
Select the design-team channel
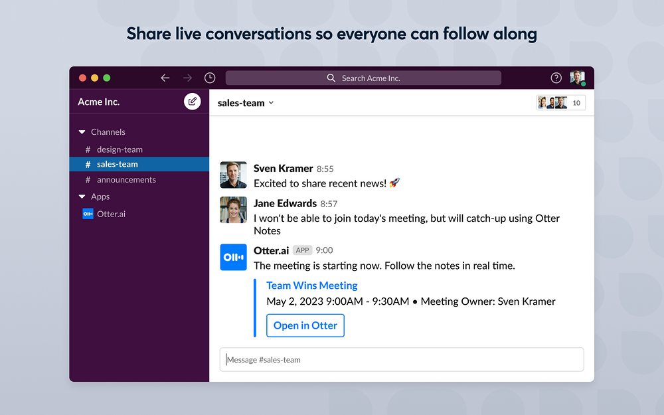click(139, 149)
